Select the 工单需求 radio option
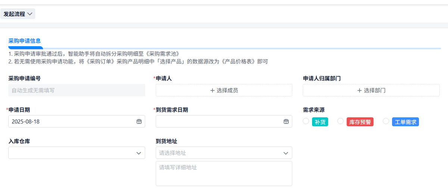This screenshot has height=194, width=448. tap(386, 121)
